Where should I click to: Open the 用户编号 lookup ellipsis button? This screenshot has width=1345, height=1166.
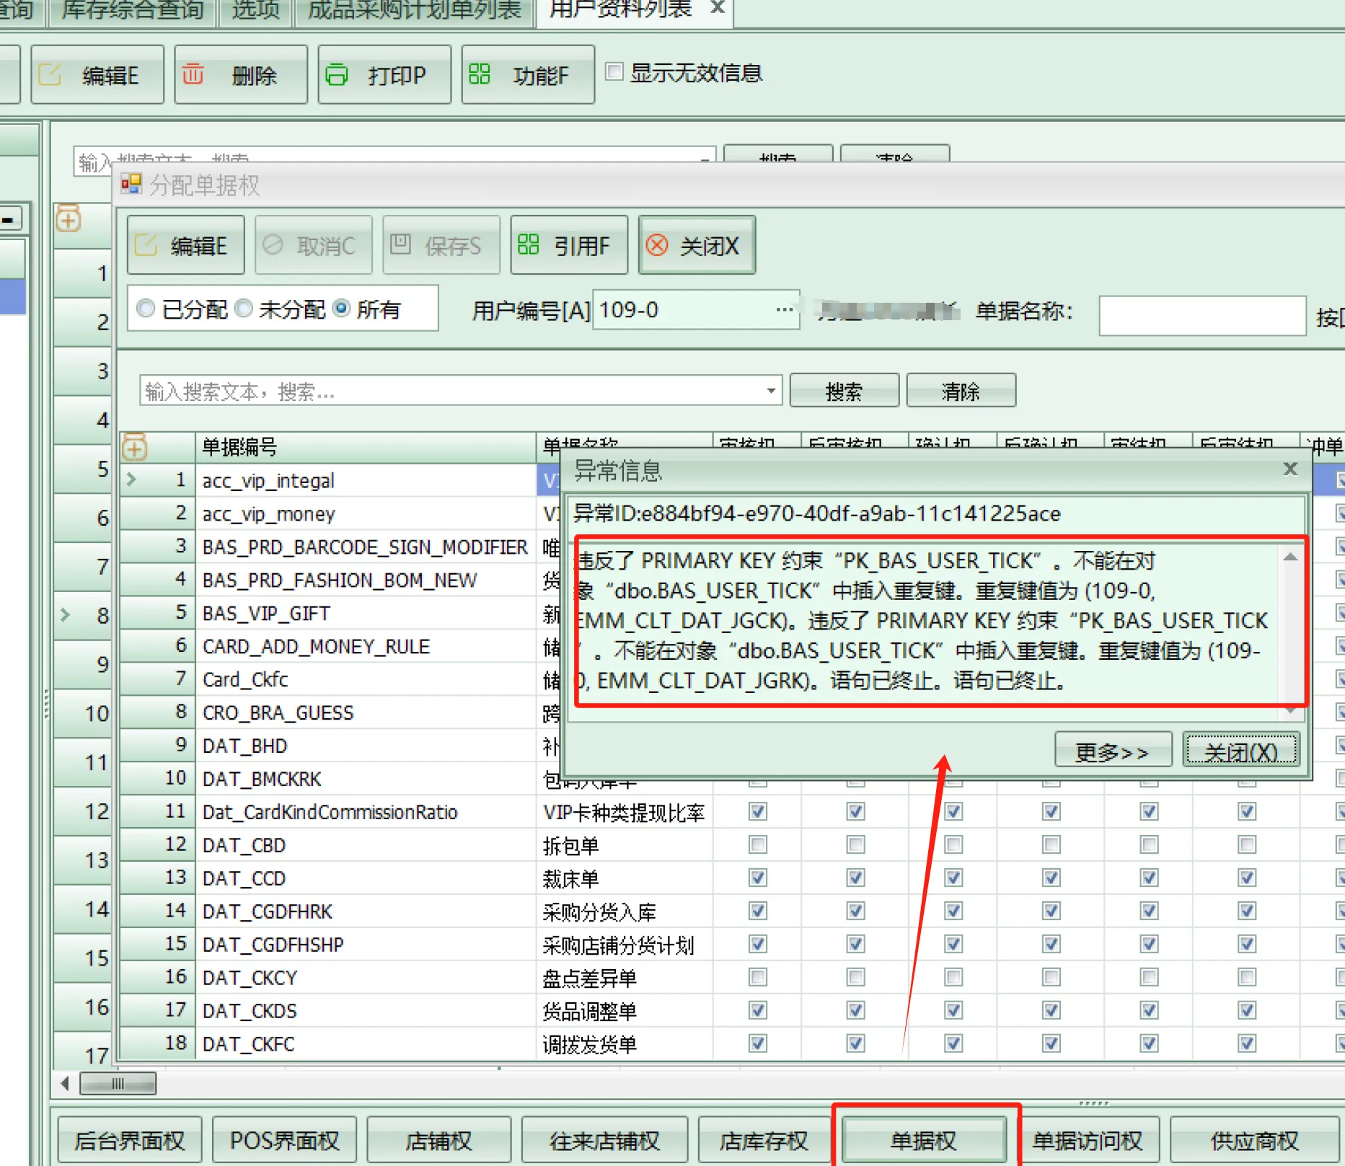pyautogui.click(x=785, y=310)
